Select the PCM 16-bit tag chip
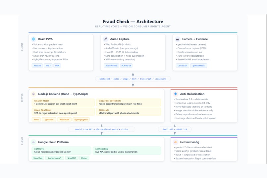The image size is (267, 178). [126, 66]
